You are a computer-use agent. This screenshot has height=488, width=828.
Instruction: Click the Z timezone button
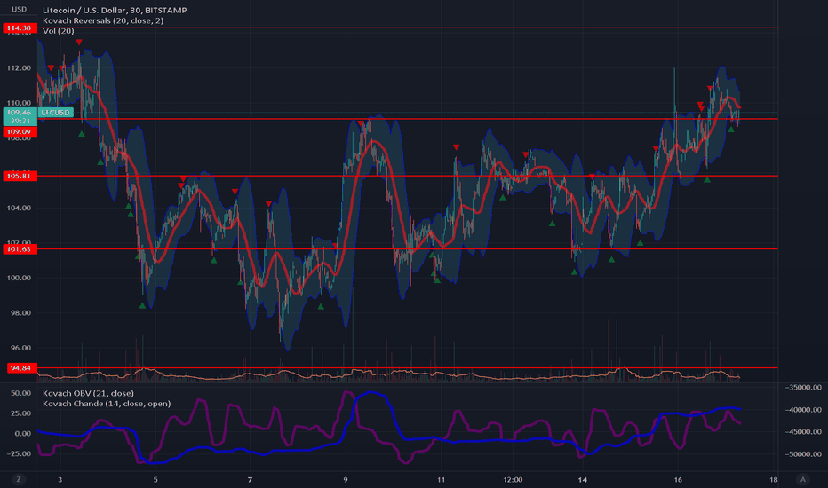click(x=19, y=479)
